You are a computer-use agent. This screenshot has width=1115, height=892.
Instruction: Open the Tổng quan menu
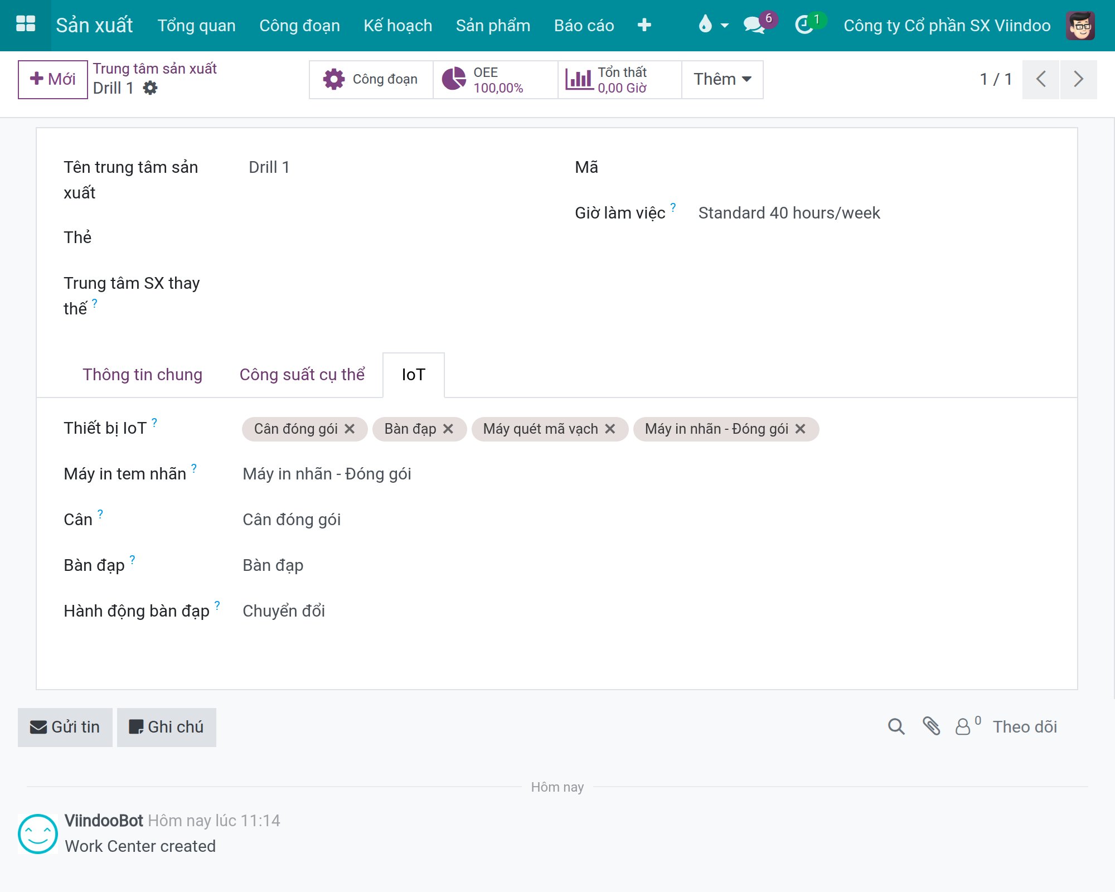[x=197, y=25]
